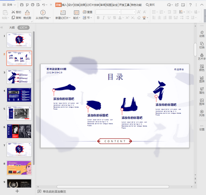Open the Design (设计) ribbon tab
The width and height of the screenshot is (206, 195).
pyautogui.click(x=71, y=5)
